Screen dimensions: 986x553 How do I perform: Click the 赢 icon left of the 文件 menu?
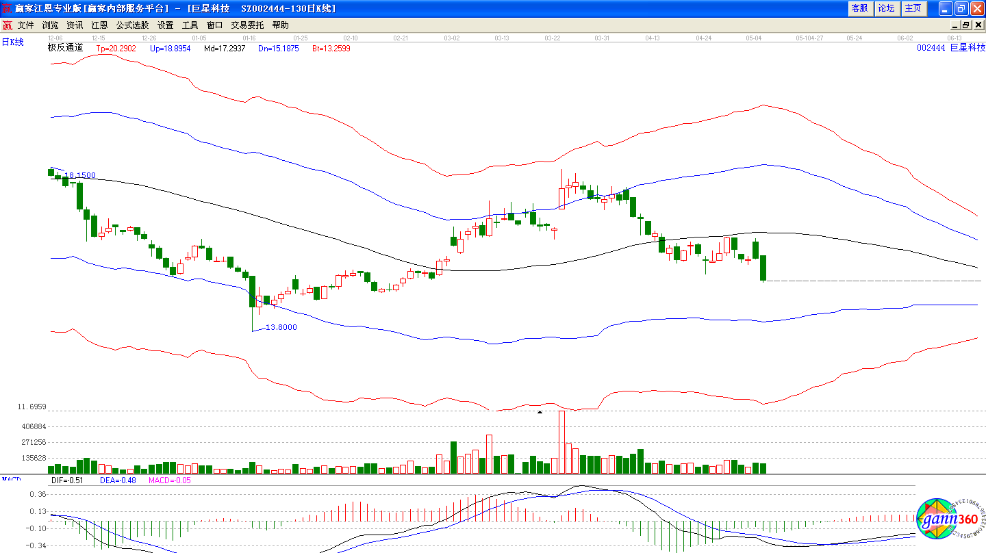7,25
